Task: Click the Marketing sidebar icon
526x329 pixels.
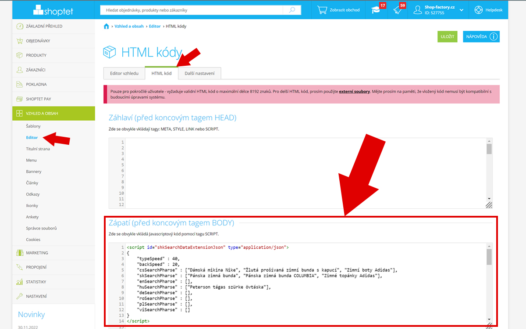Action: (x=19, y=253)
